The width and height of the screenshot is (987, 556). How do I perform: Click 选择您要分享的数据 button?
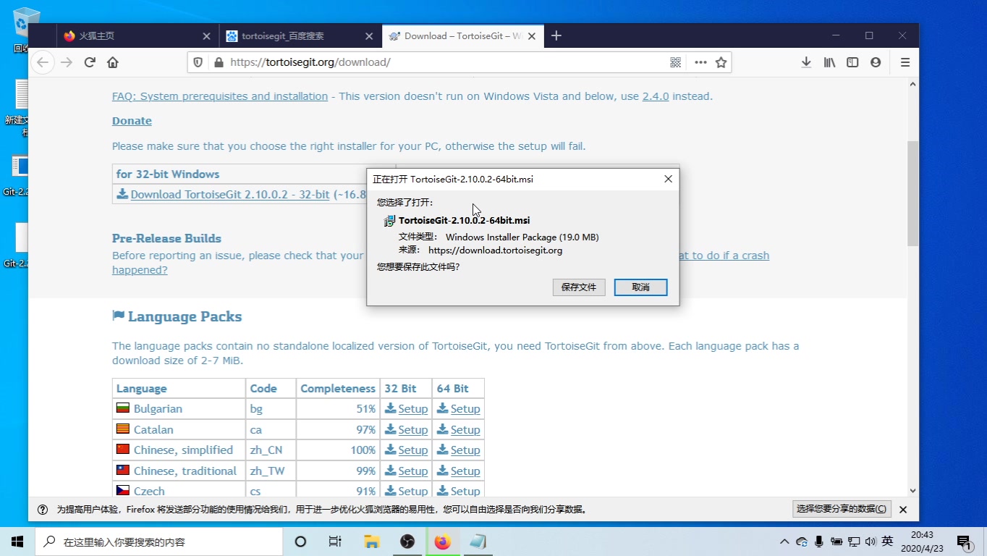click(x=842, y=509)
